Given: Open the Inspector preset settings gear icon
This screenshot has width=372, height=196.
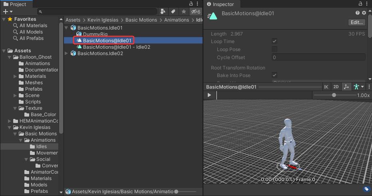Looking at the screenshot, I should tap(364, 13).
